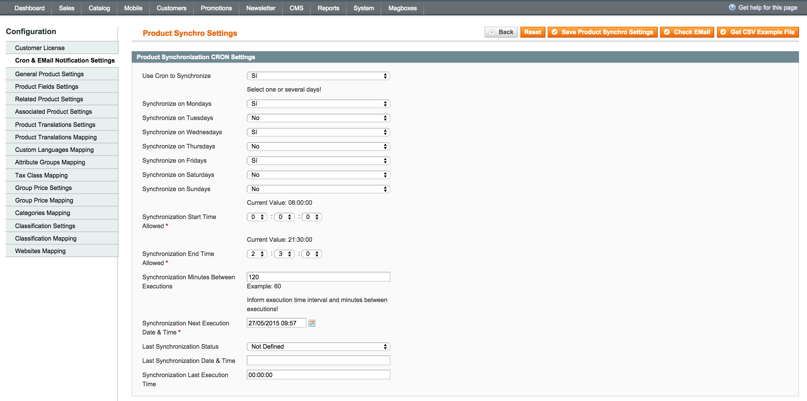Select Categories Mapping tab
The width and height of the screenshot is (807, 401).
coord(62,213)
